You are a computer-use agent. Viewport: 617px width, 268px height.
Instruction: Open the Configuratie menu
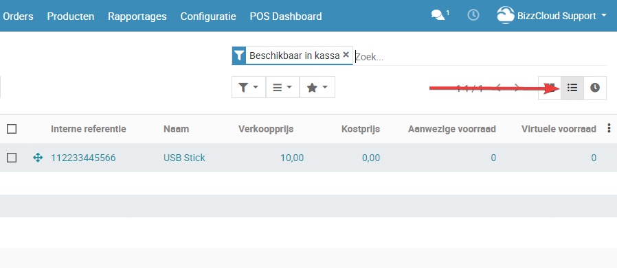208,16
